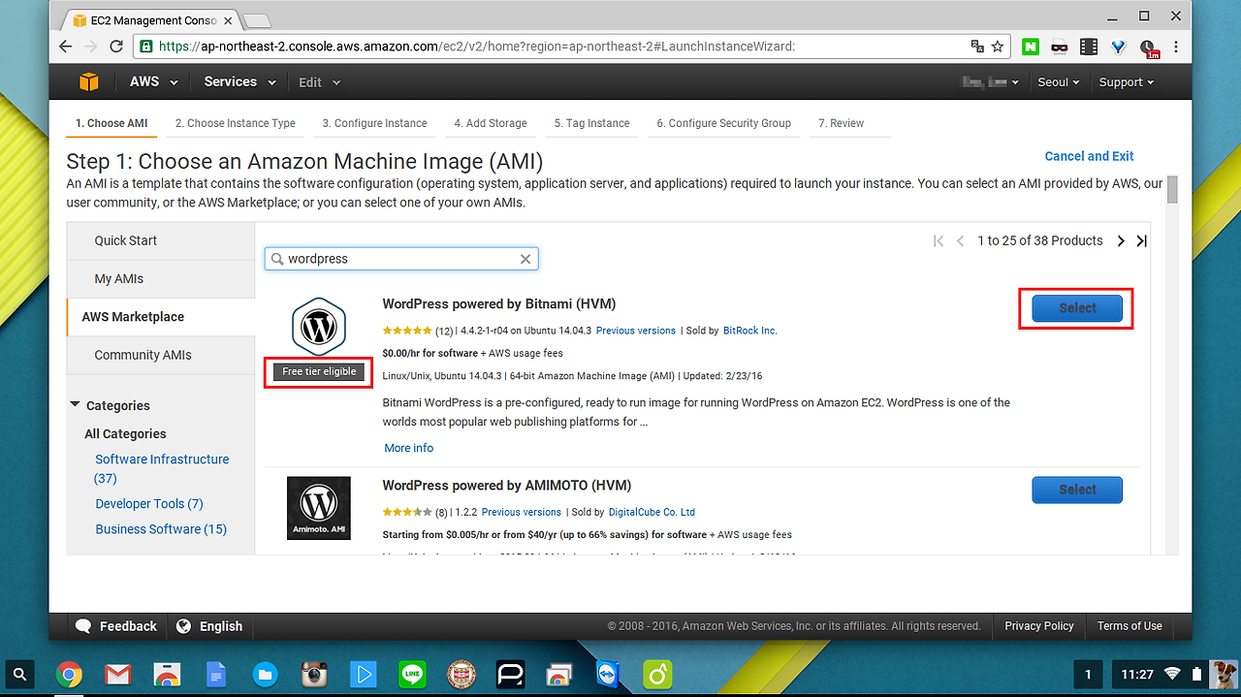1241x697 pixels.
Task: Click the Feedback speech bubble button
Action: pos(115,626)
